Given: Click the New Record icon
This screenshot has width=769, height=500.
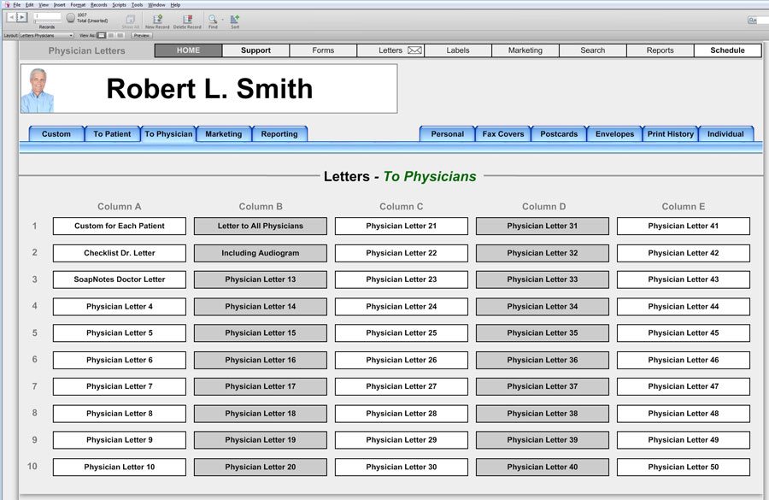Looking at the screenshot, I should (157, 21).
